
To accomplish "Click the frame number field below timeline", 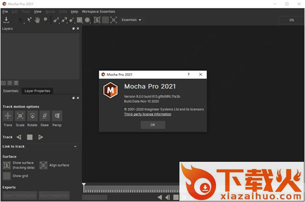I will [95, 197].
